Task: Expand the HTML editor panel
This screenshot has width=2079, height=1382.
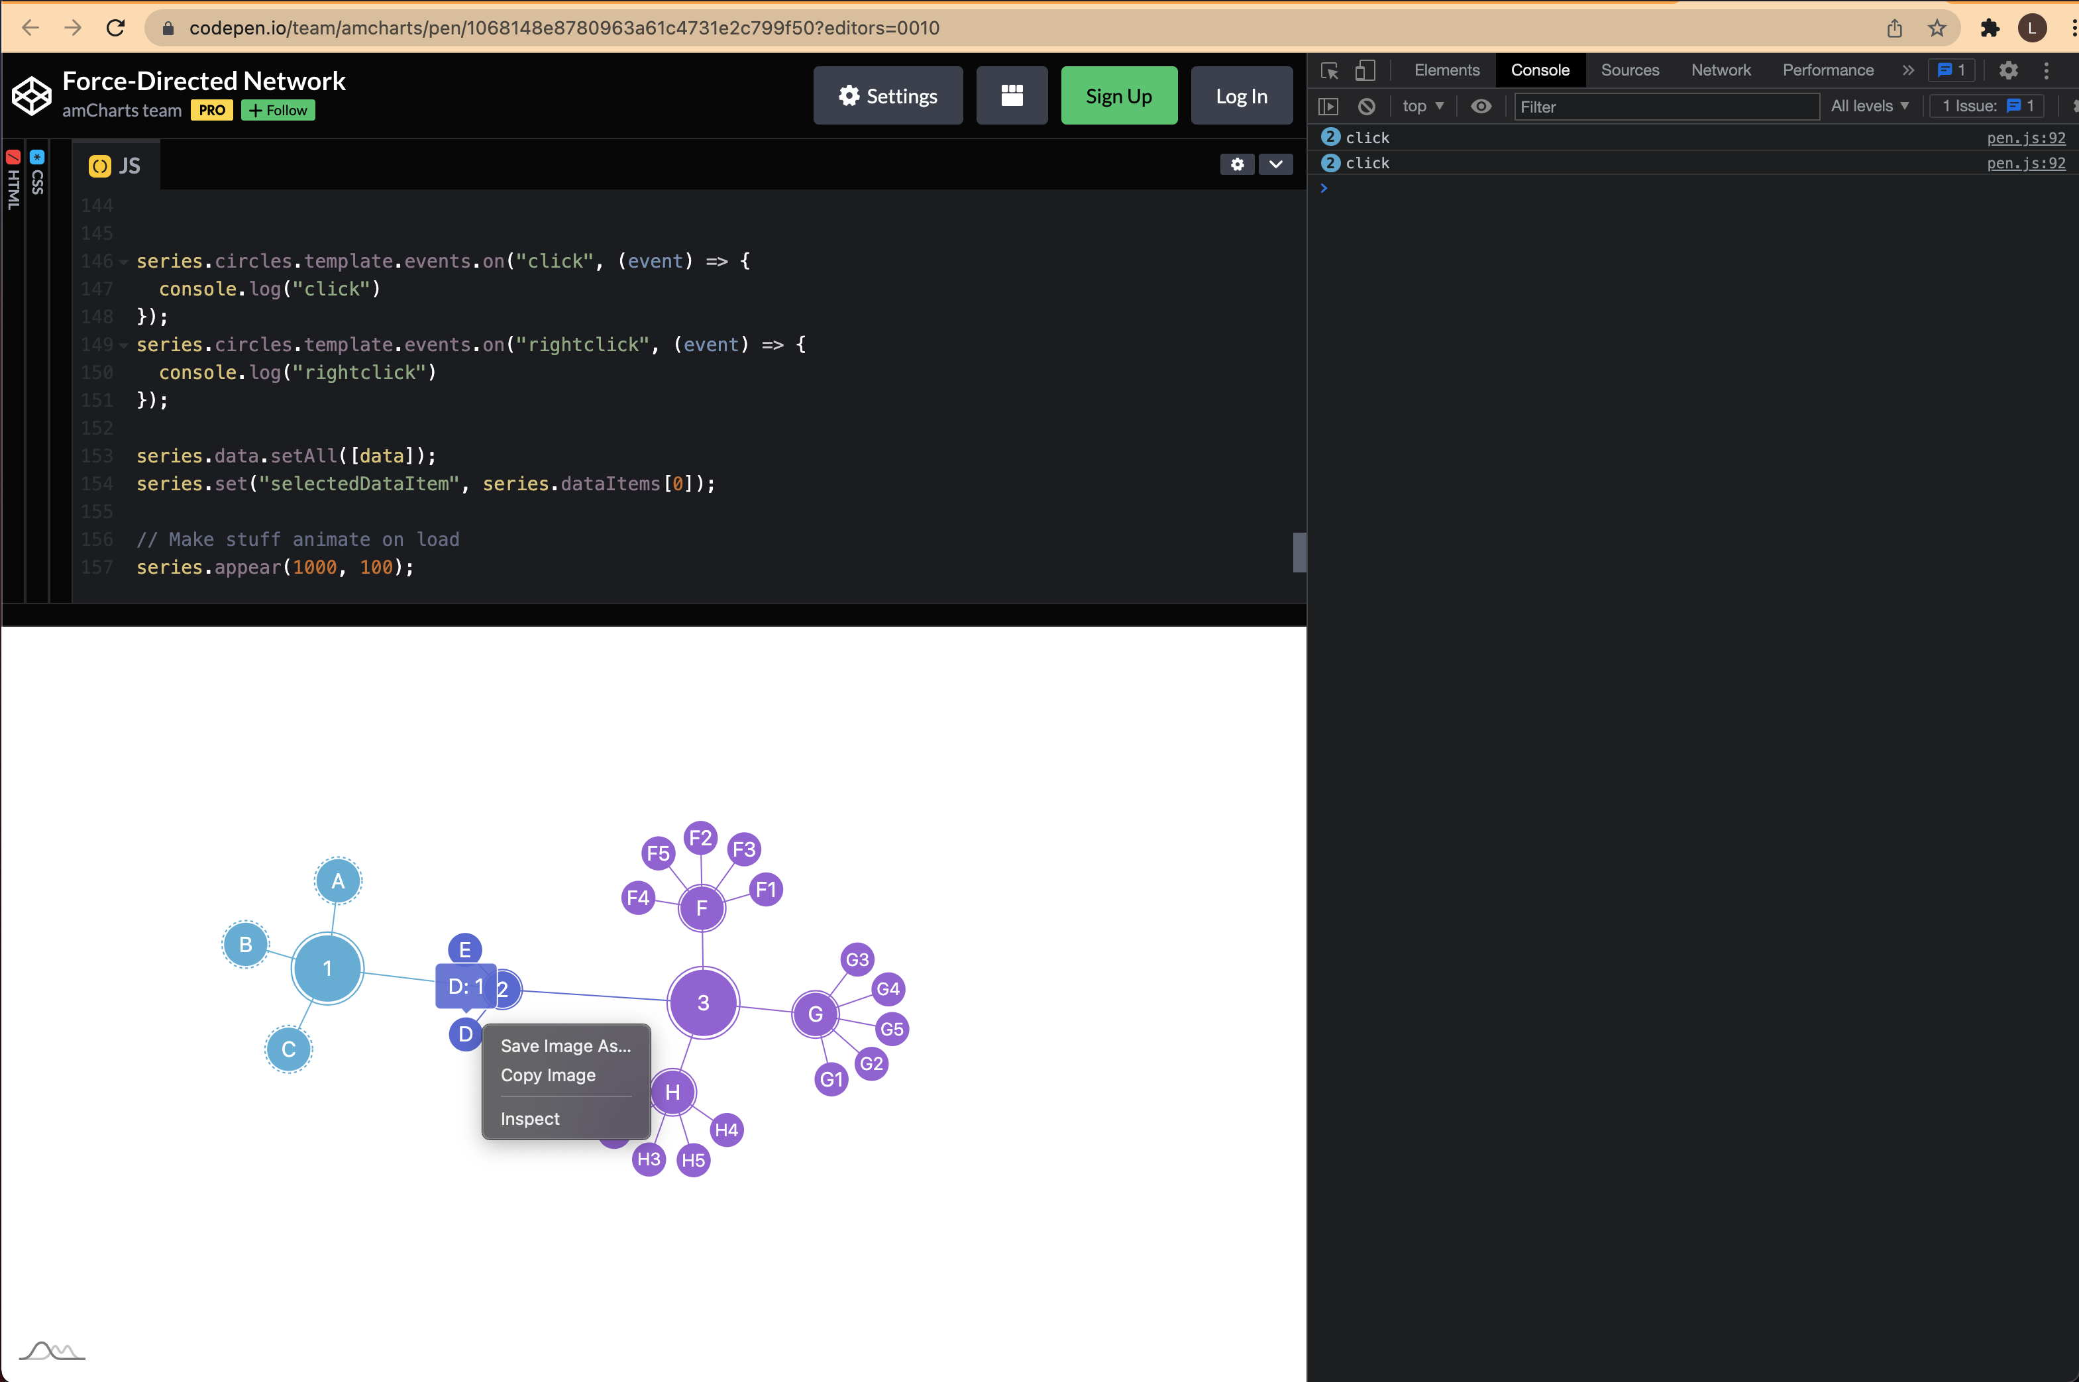Action: coord(14,176)
